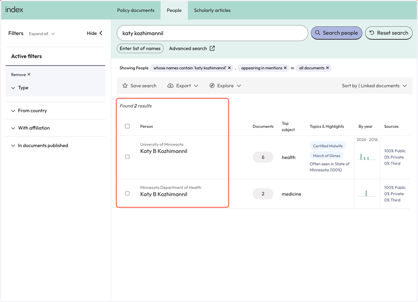Open the Sort by Linked documents dropdown
This screenshot has height=302, width=418.
coord(374,86)
